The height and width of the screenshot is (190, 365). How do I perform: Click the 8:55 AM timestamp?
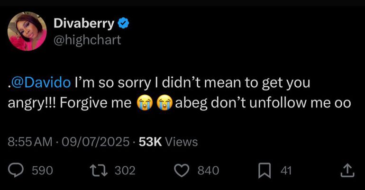[30, 141]
